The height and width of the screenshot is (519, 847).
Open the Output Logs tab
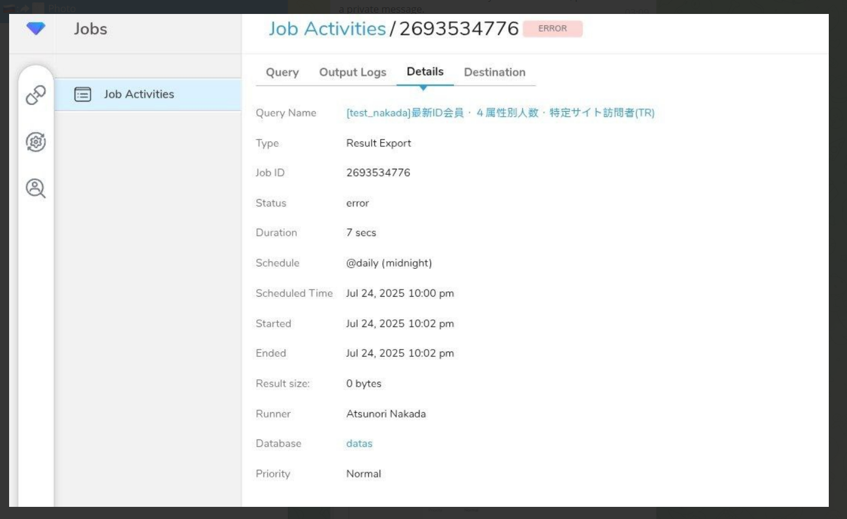click(x=352, y=72)
